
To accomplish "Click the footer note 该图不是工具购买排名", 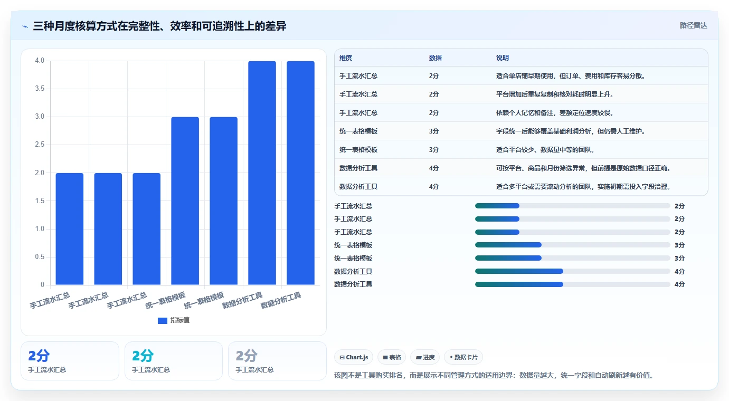I will tap(494, 376).
